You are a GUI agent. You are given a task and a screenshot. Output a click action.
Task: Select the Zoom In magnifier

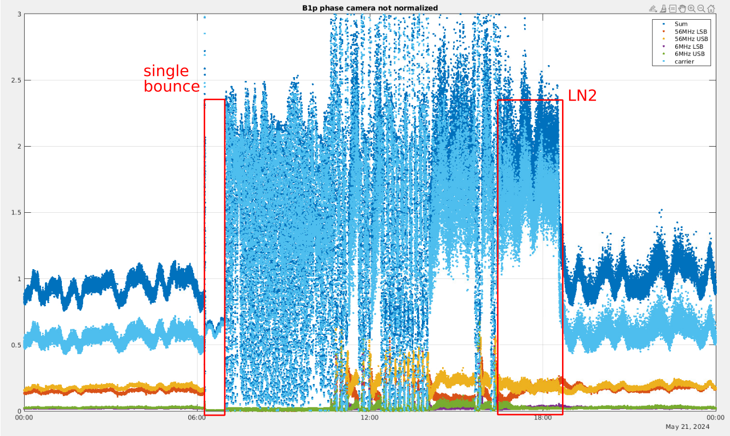(x=692, y=8)
